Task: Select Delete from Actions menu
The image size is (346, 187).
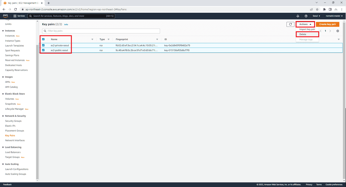Action: click(x=307, y=34)
